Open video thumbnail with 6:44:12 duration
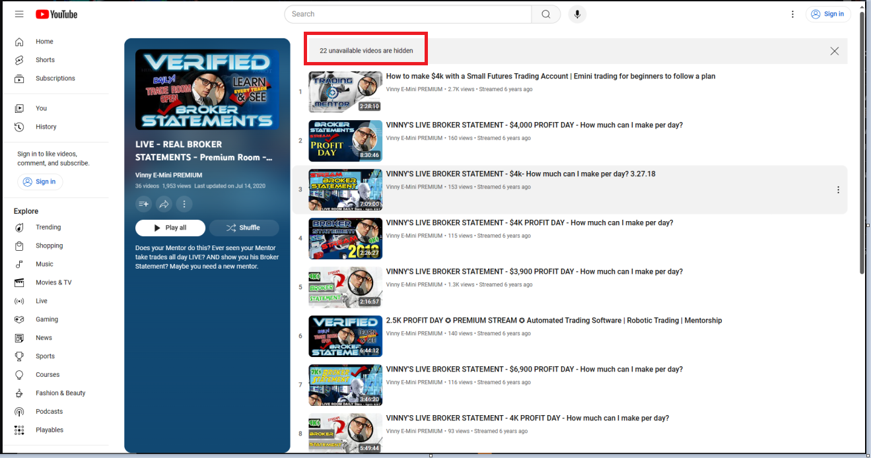The width and height of the screenshot is (871, 458). coord(345,336)
